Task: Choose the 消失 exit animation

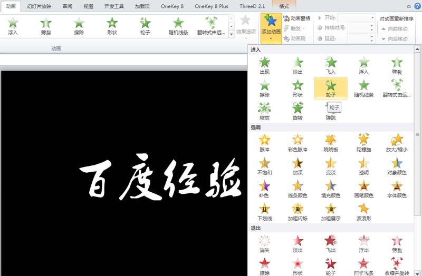Action: 265,243
